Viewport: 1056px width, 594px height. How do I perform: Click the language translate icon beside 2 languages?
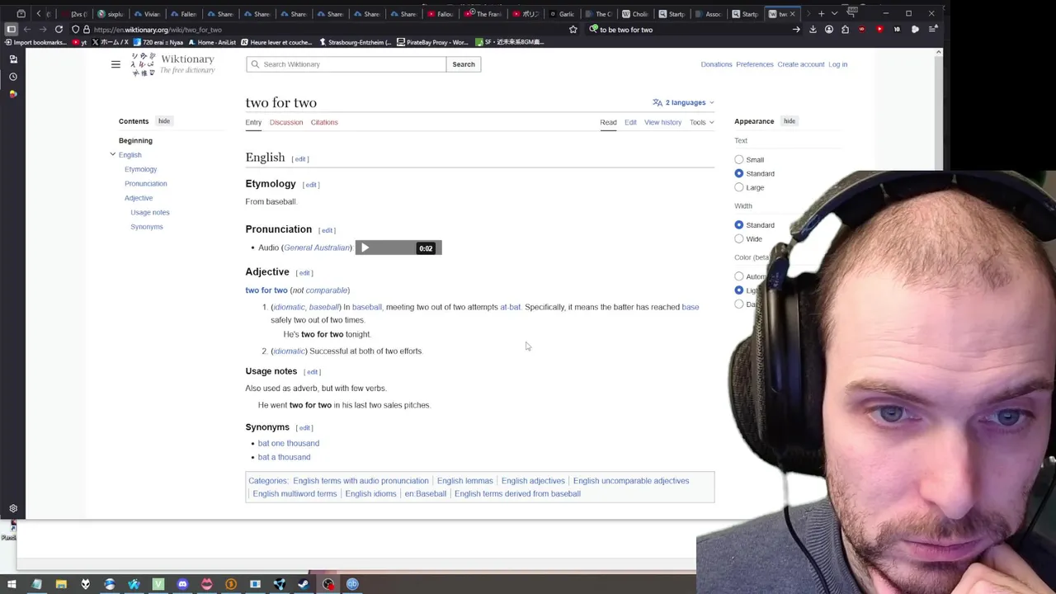click(x=658, y=102)
